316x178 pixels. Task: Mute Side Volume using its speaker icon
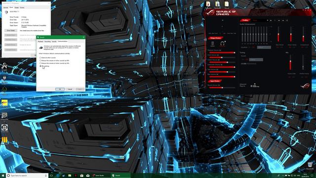pyautogui.click(x=217, y=70)
